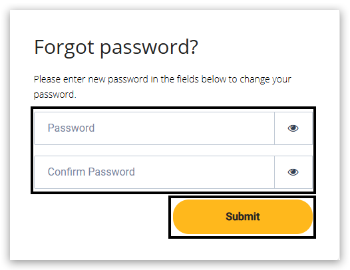Reveal the confirmation password using its eye icon
Image resolution: width=350 pixels, height=270 pixels.
tap(293, 172)
